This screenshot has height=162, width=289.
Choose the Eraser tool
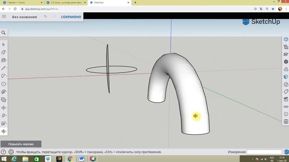(x=4, y=52)
